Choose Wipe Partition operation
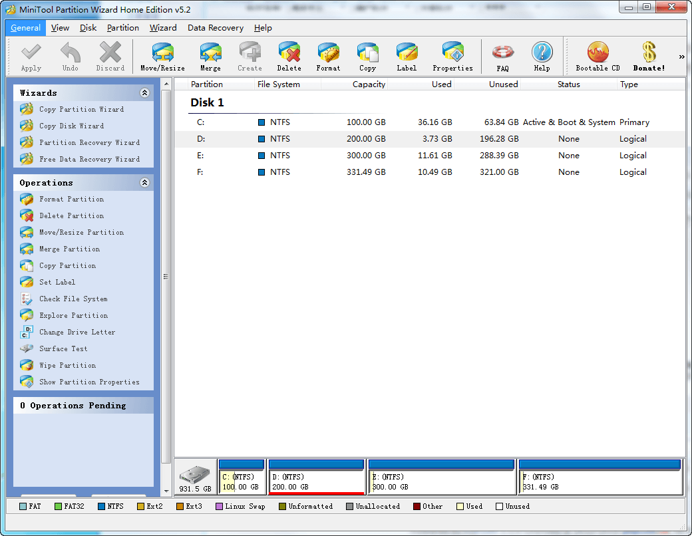692x536 pixels. coord(67,365)
